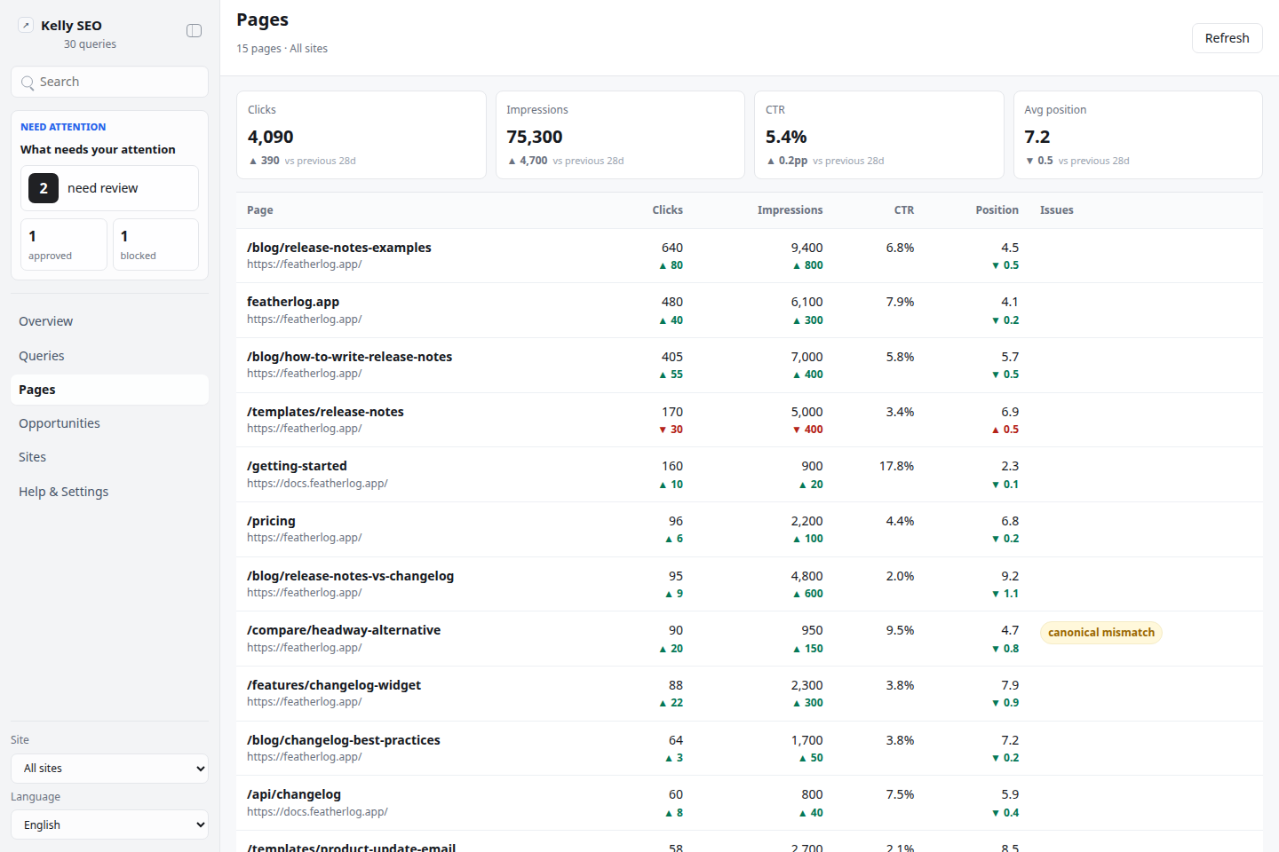Go to Queries in sidebar
1279x852 pixels.
click(109, 356)
